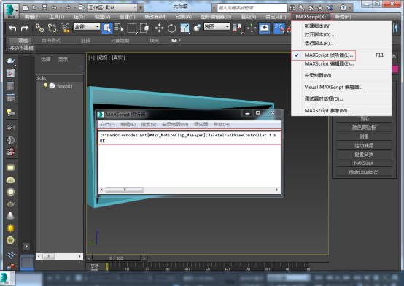Screen dimensions: 404x286
Task: Open MAXScript 参考(M)... entry
Action: pos(327,111)
